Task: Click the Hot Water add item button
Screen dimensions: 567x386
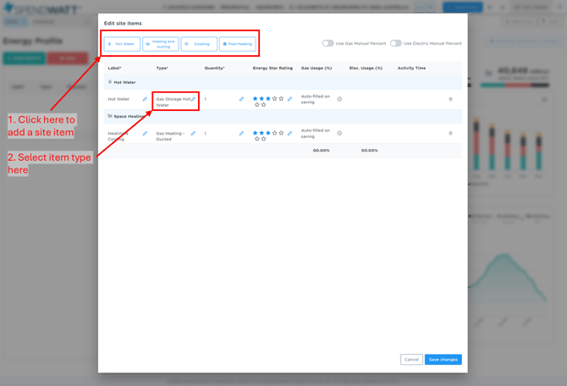Action: pos(122,44)
